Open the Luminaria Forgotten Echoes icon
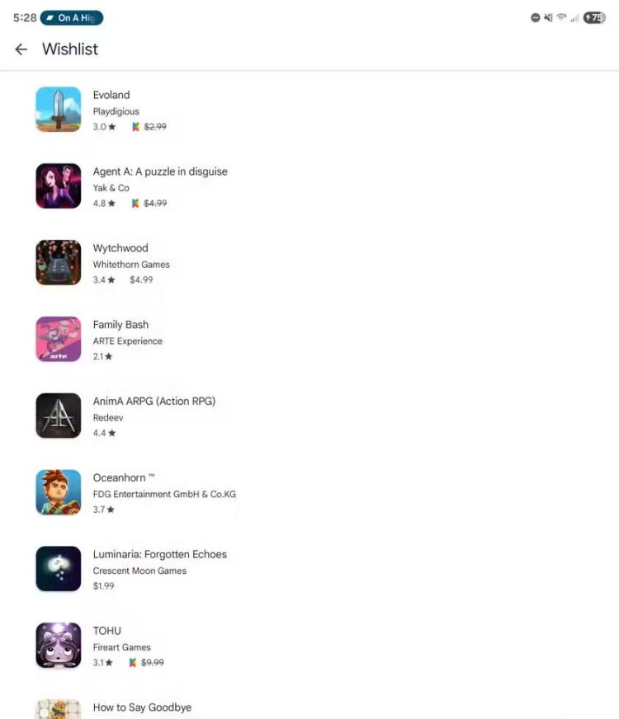Screen dimensions: 619x719 [x=59, y=569]
